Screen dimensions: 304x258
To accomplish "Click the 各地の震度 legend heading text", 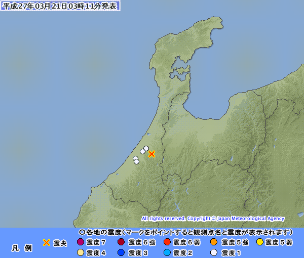I will tap(186, 232).
